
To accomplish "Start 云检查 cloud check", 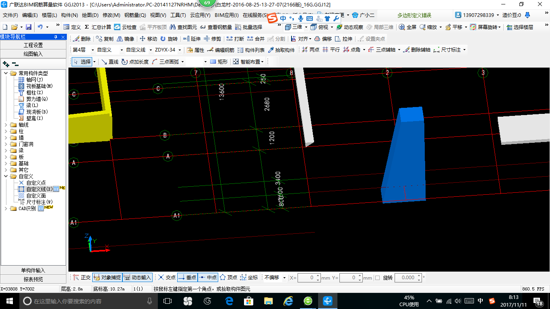I will tap(125, 27).
